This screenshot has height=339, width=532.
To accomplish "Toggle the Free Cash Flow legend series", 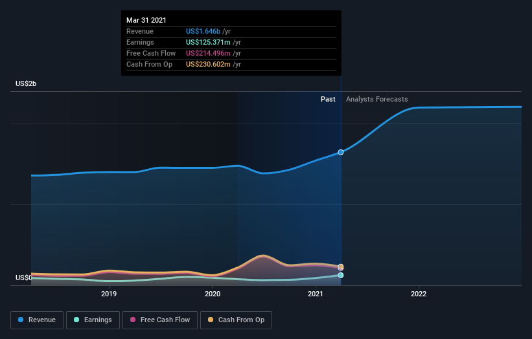I will pyautogui.click(x=160, y=320).
